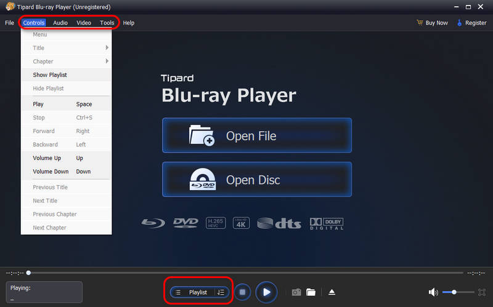Select Stop in the Controls menu
493x307 pixels.
66,118
